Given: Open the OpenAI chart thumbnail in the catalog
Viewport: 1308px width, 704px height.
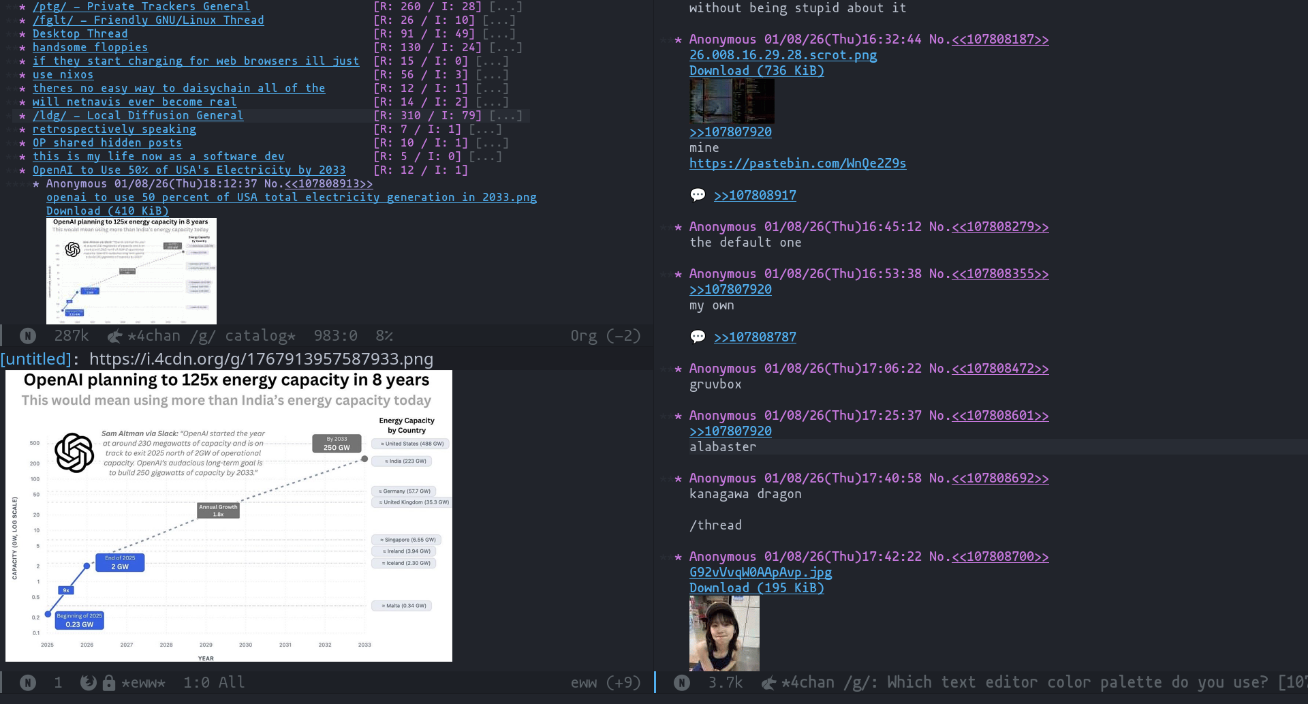Looking at the screenshot, I should tap(131, 271).
